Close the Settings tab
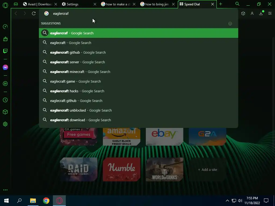The width and height of the screenshot is (275, 206). (95, 4)
